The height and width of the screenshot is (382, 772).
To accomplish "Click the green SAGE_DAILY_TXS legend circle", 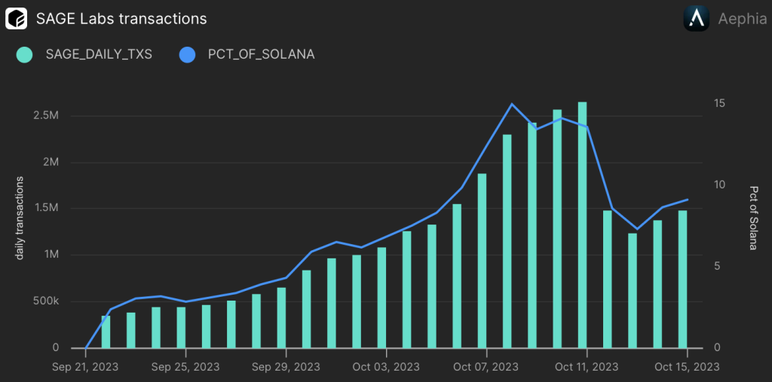I will [25, 54].
